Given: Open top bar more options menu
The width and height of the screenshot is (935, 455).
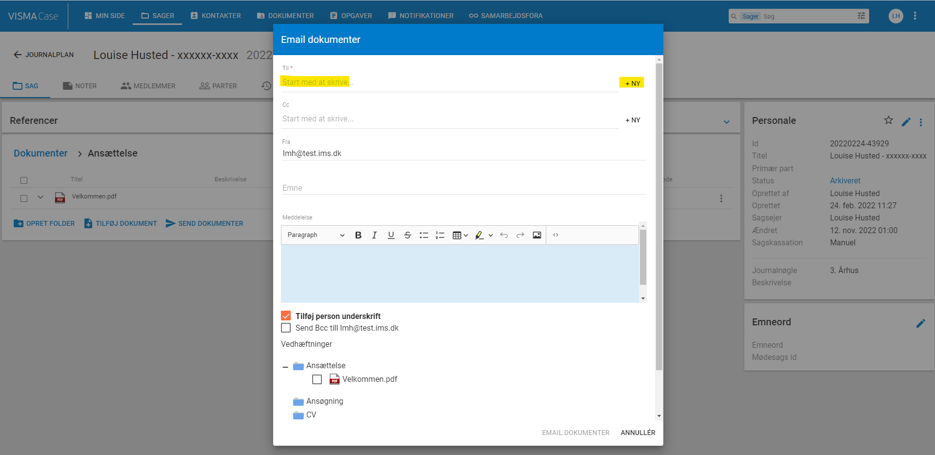Looking at the screenshot, I should [x=915, y=16].
